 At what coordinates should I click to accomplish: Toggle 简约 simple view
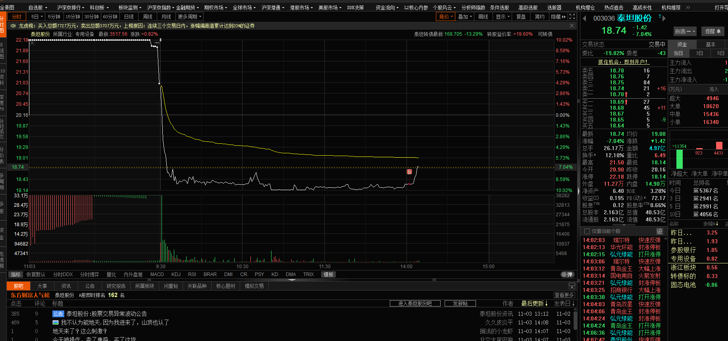[539, 17]
